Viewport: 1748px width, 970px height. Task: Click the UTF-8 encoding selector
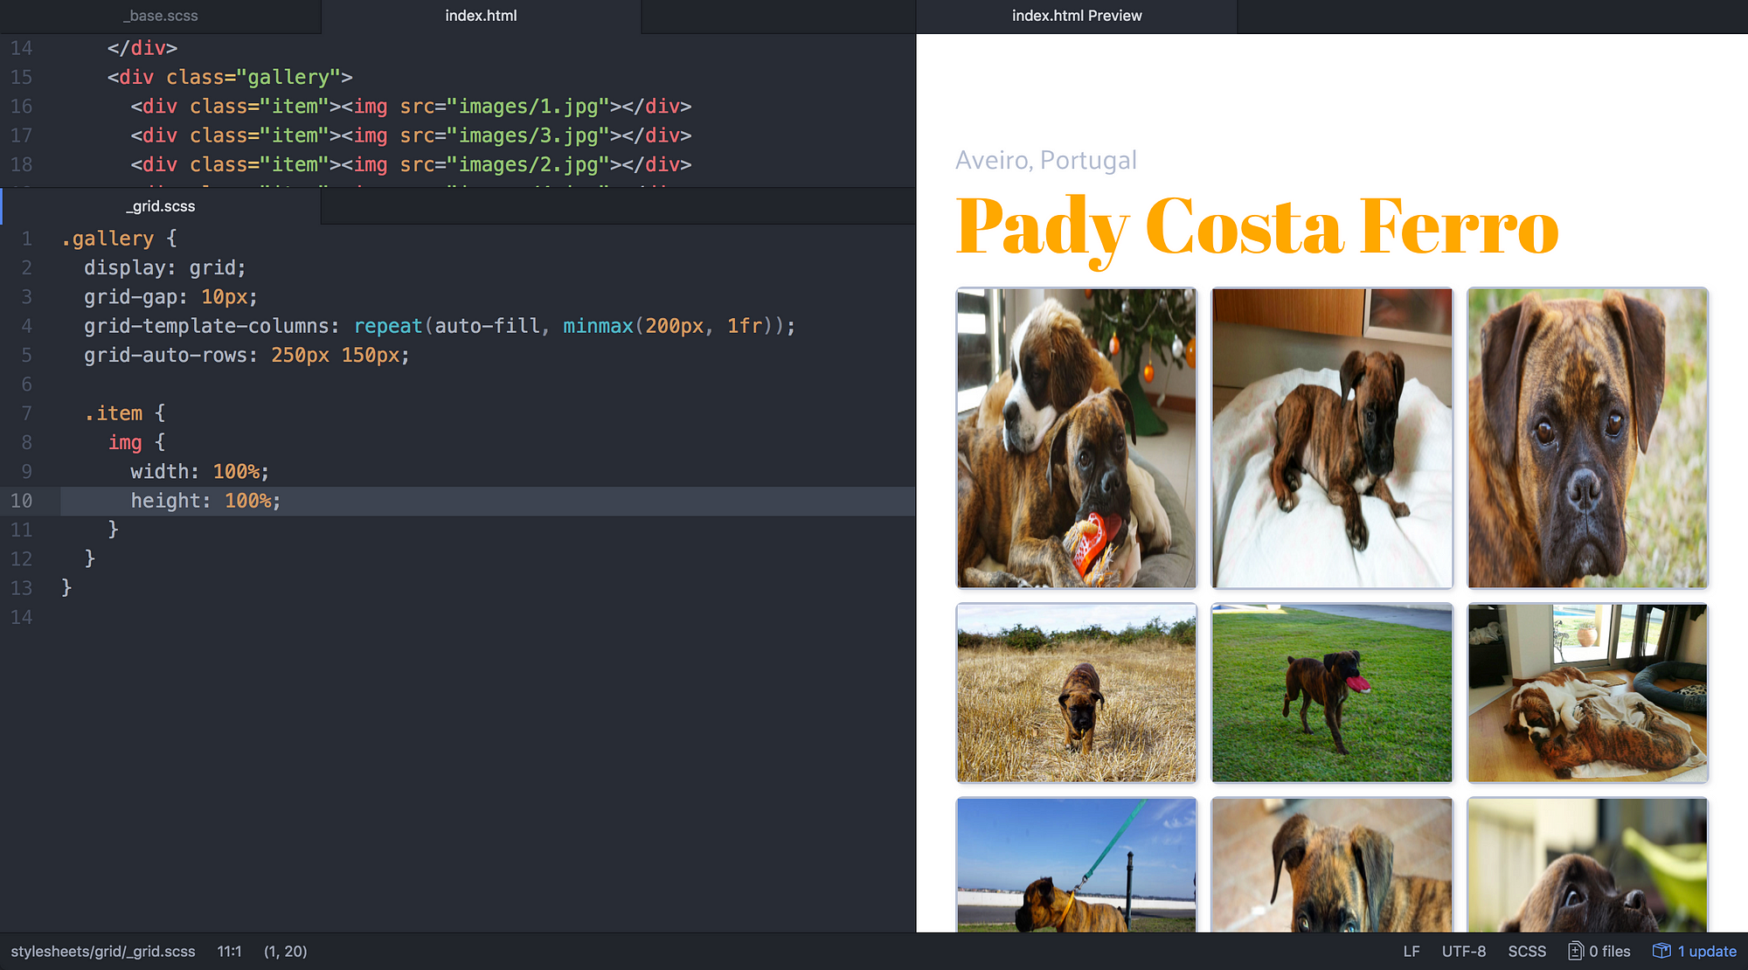1464,951
